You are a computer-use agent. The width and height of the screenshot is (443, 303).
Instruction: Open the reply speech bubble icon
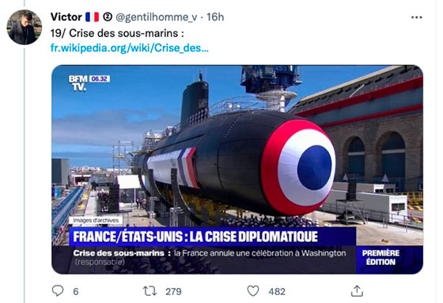coord(58,290)
